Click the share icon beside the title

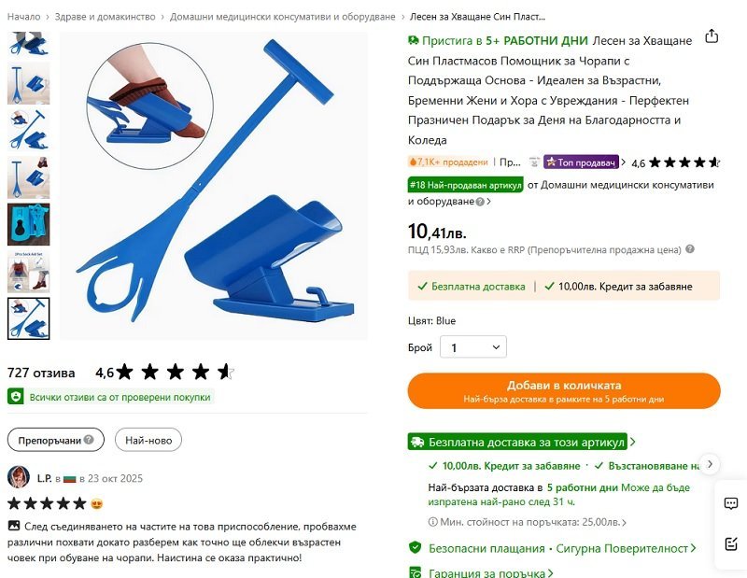[x=712, y=36]
